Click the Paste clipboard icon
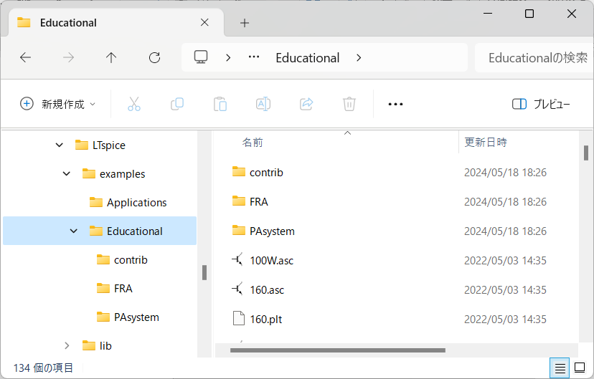The image size is (594, 379). [220, 104]
